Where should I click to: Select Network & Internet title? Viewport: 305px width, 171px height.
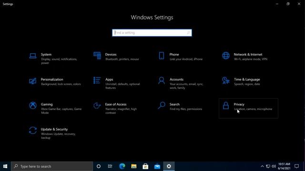click(x=248, y=55)
